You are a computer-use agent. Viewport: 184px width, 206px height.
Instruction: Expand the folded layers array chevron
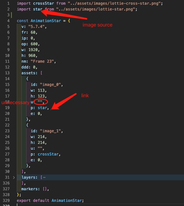coord(14,178)
